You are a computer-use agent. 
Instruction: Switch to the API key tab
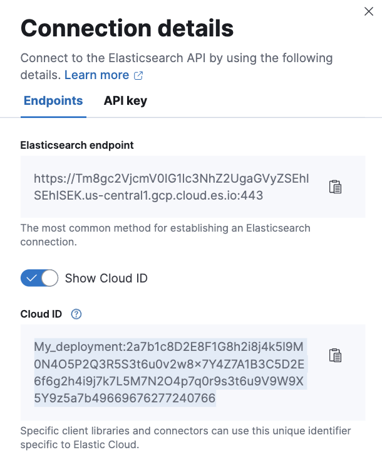(125, 101)
